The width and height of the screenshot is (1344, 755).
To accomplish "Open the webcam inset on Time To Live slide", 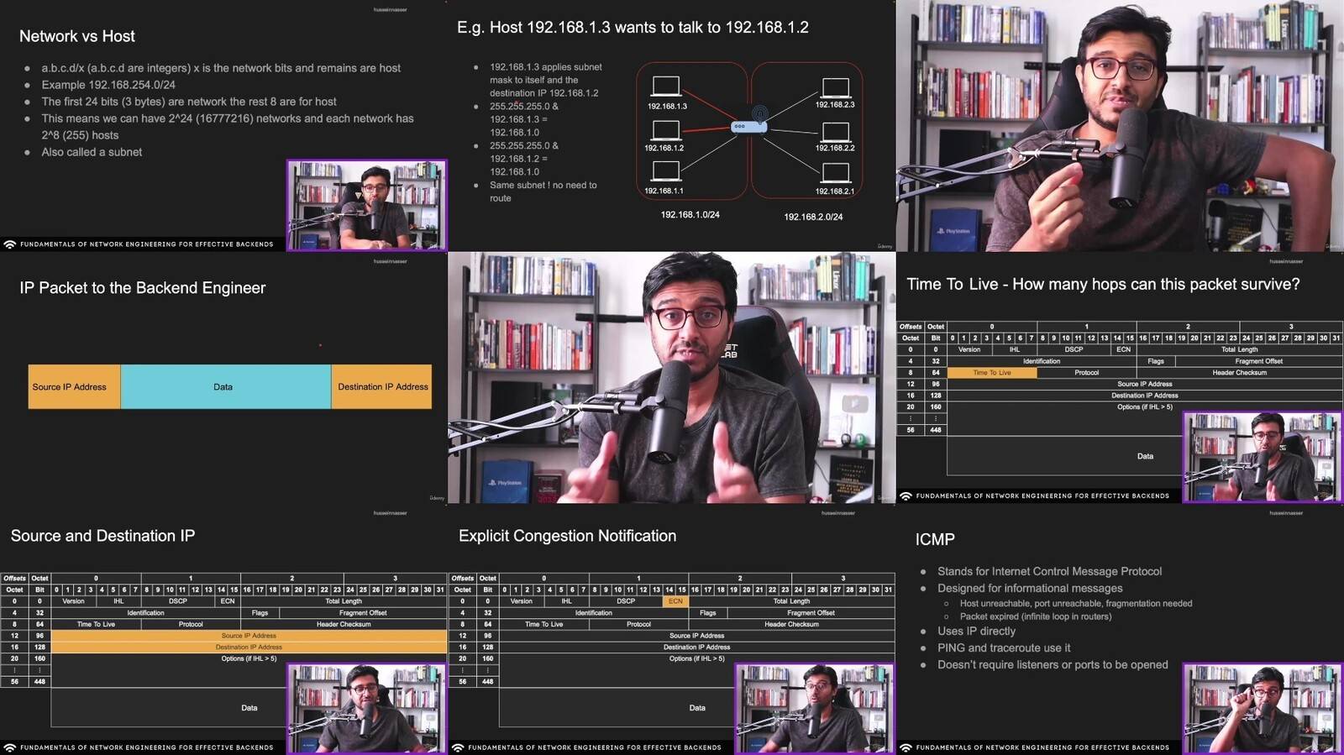I will 1262,458.
